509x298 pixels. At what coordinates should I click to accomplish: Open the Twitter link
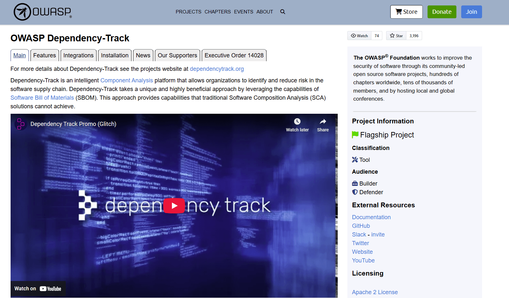tap(361, 243)
